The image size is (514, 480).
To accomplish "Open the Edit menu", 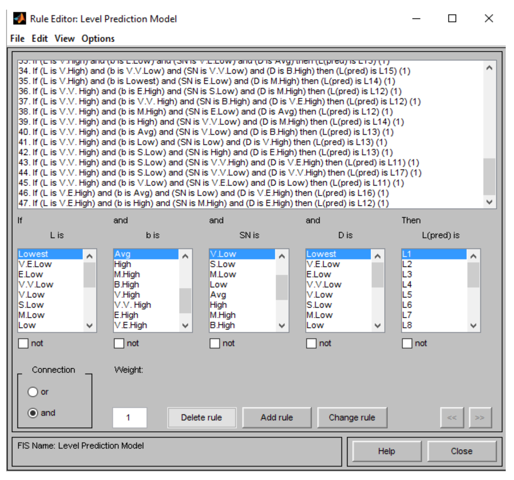I will [39, 39].
